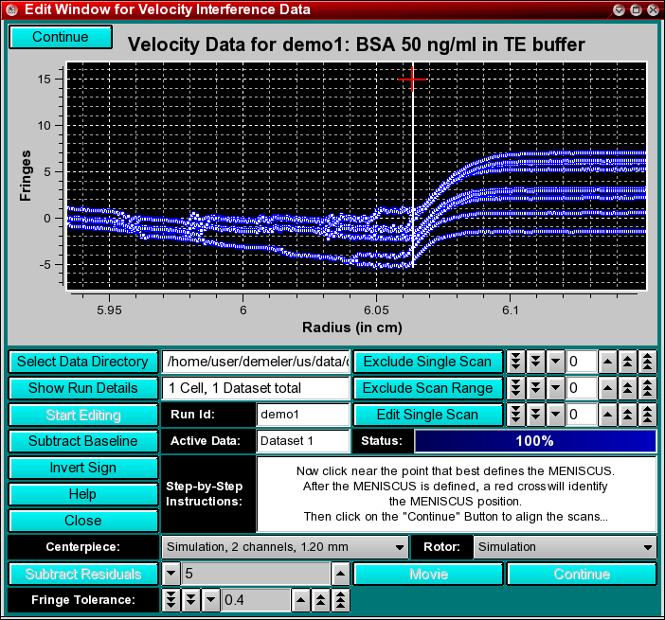Click the red meniscus cross on plot
This screenshot has width=665, height=620.
412,79
